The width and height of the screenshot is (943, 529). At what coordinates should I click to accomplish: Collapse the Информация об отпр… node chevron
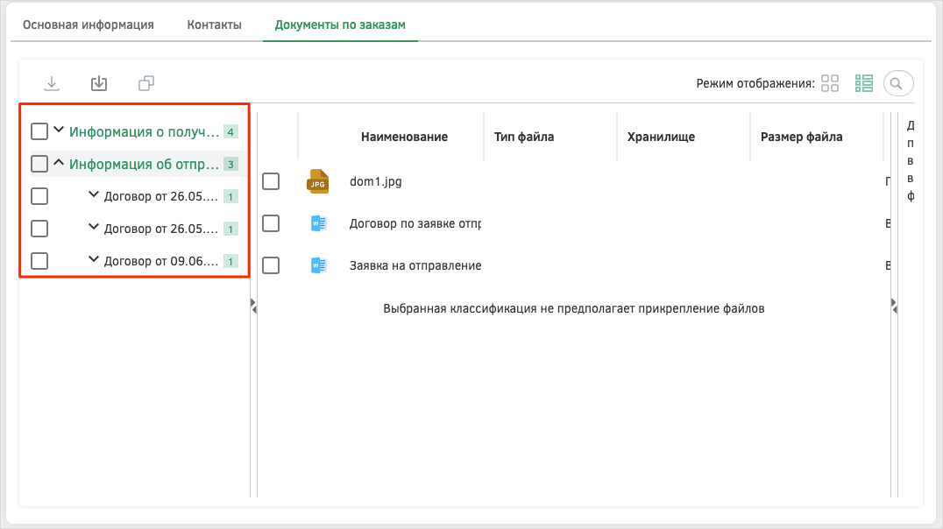tap(59, 162)
